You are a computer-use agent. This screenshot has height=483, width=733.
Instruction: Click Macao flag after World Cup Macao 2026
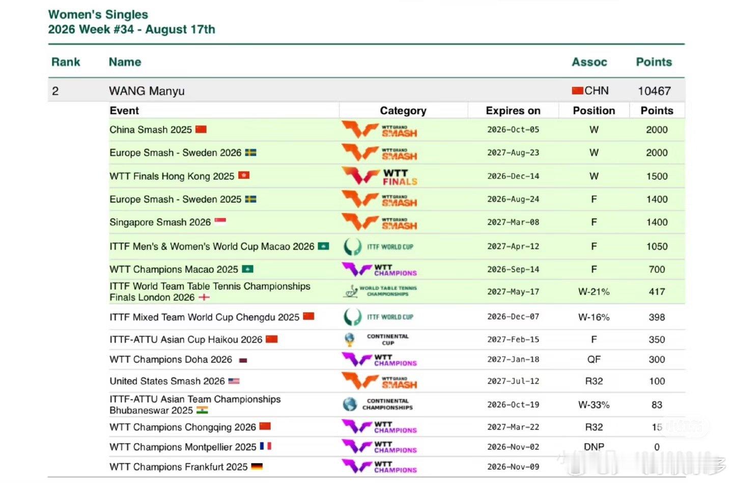click(x=323, y=246)
